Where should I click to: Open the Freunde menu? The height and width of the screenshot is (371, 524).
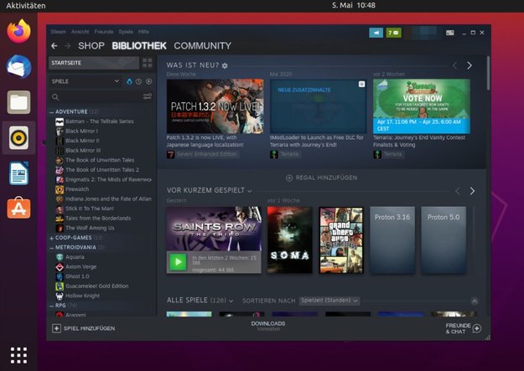[x=104, y=32]
